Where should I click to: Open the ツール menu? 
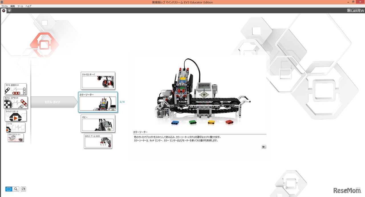click(x=20, y=6)
